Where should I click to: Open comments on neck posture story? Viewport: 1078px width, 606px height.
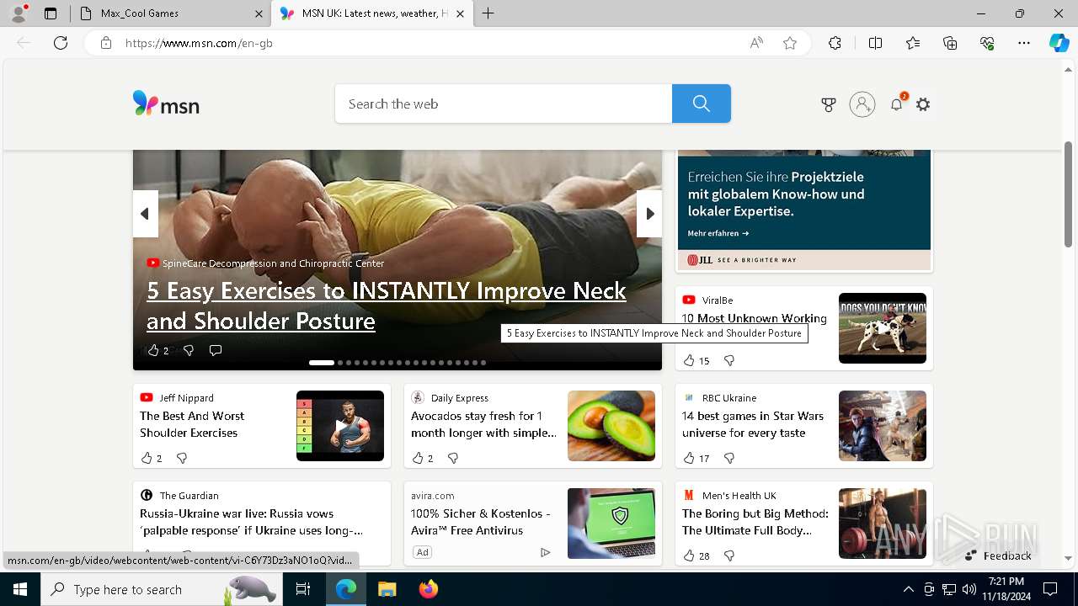(216, 350)
